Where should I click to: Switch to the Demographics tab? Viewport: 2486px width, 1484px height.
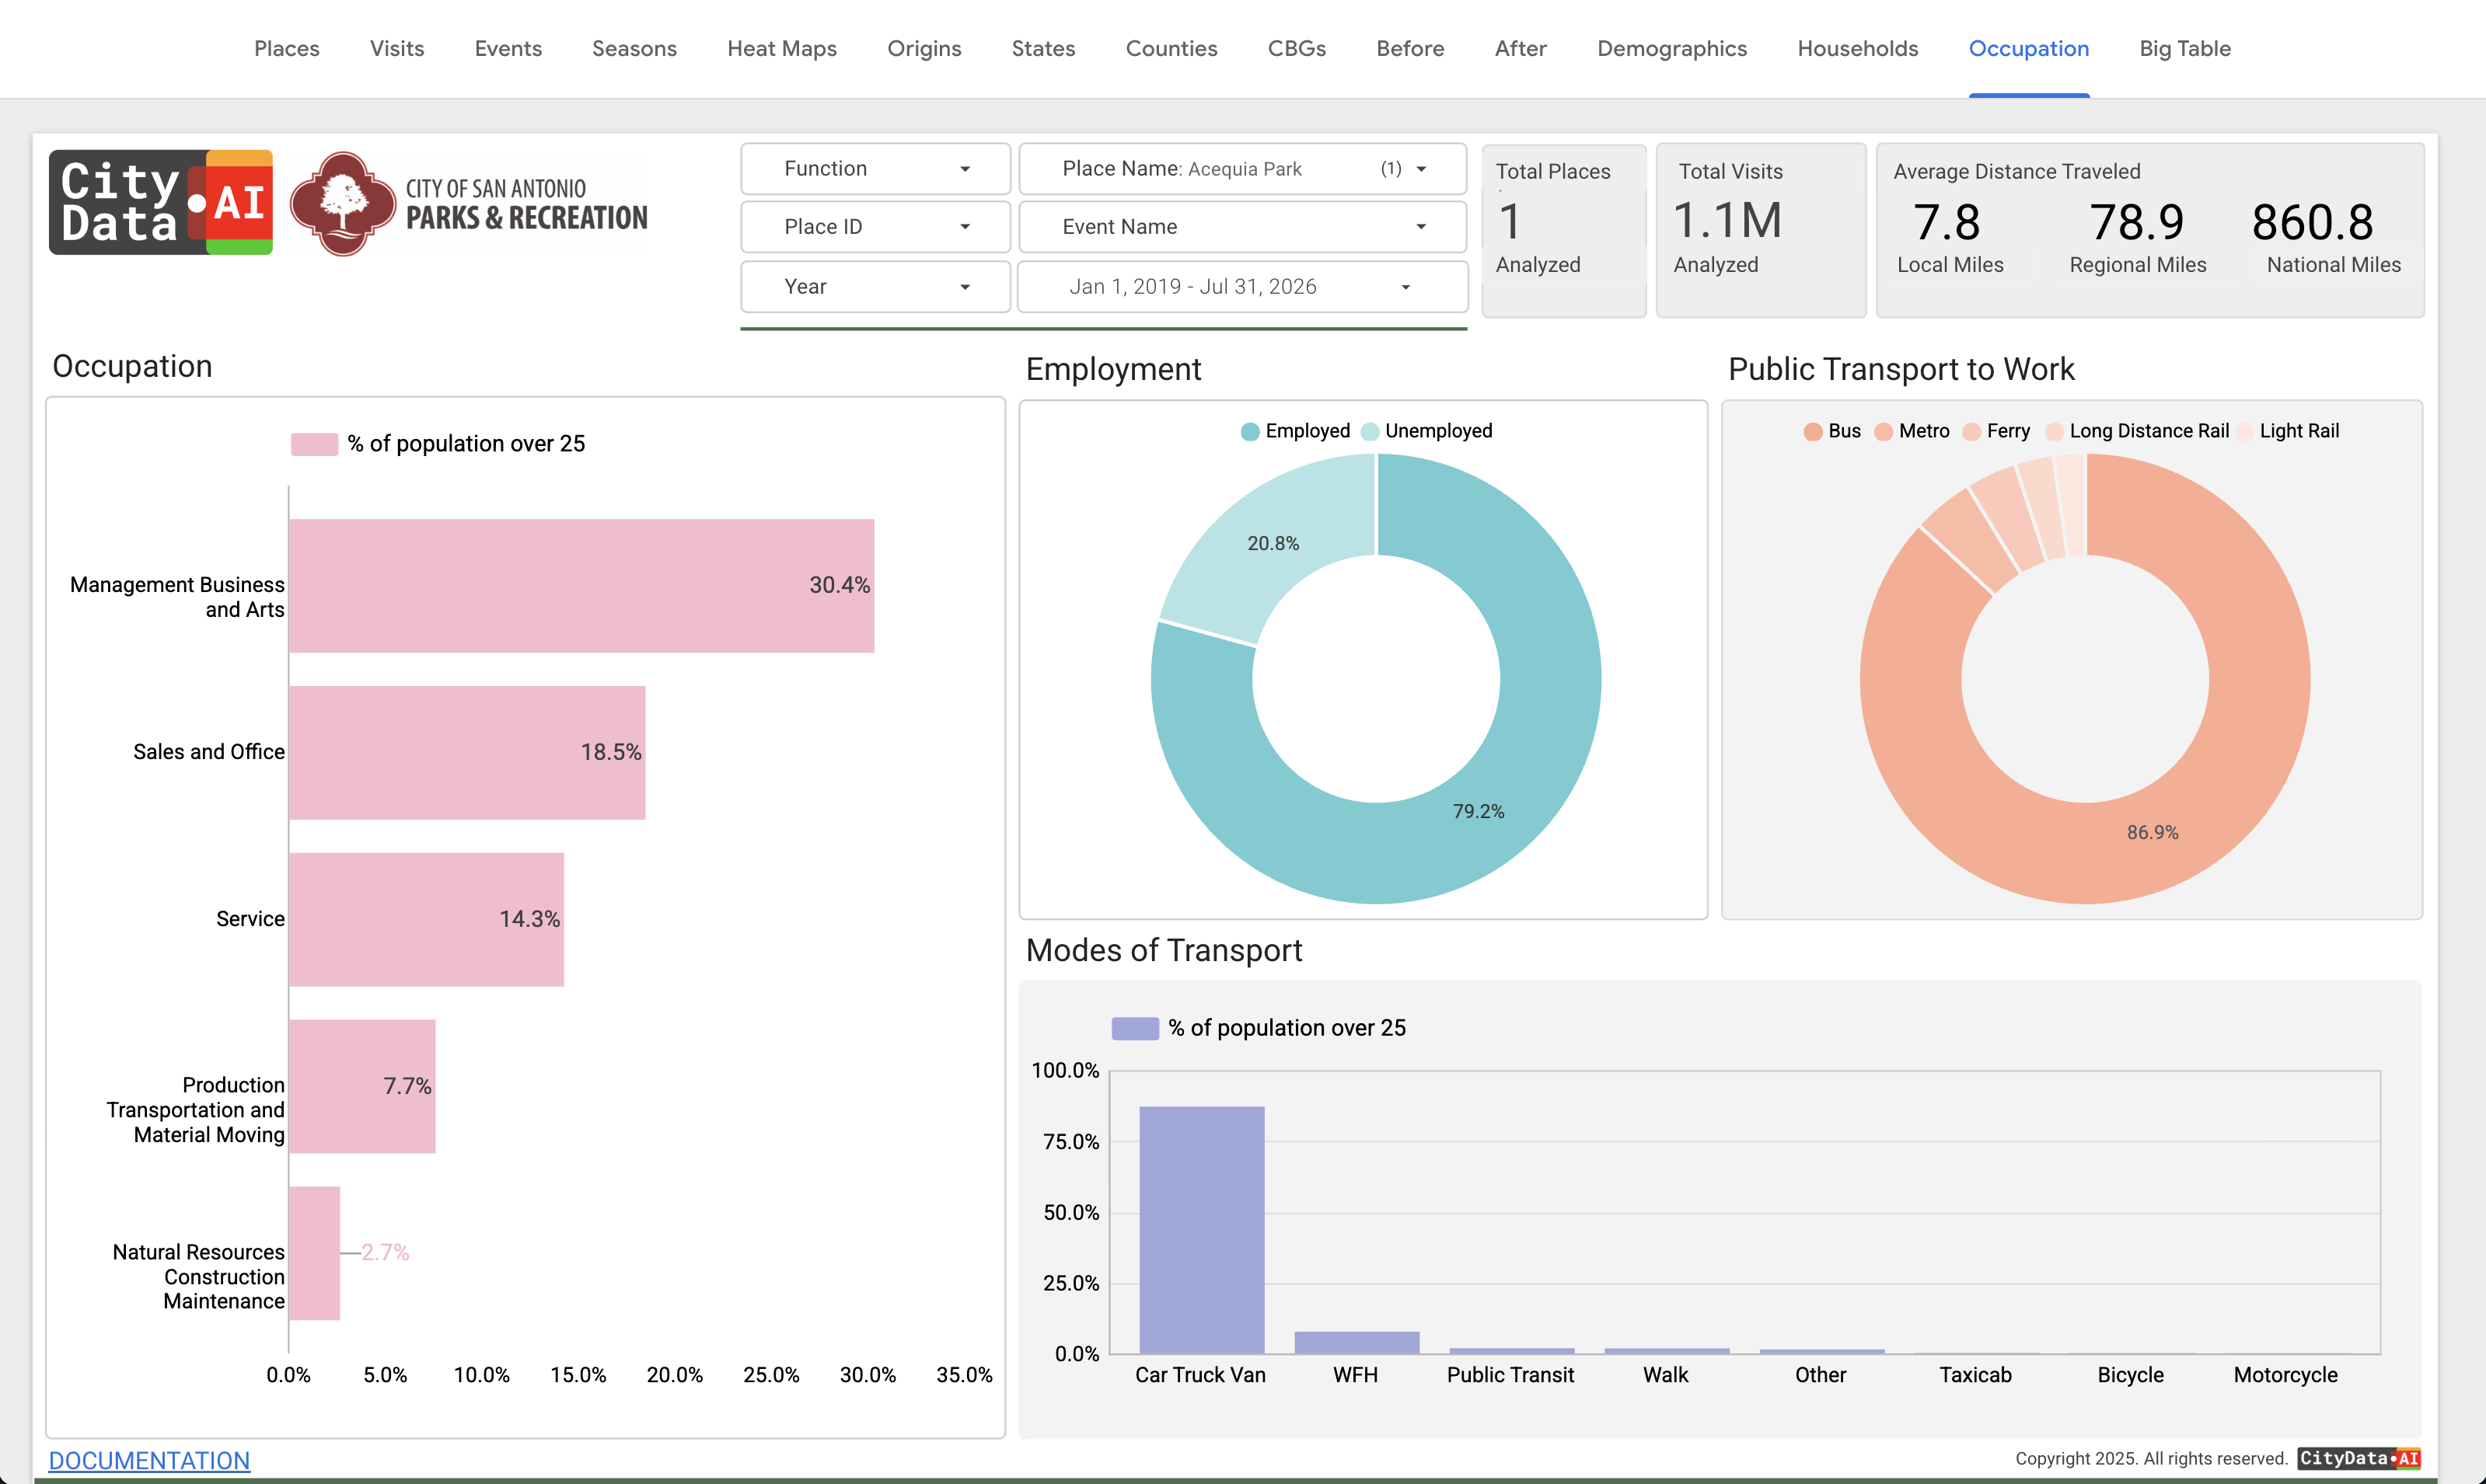pos(1671,48)
